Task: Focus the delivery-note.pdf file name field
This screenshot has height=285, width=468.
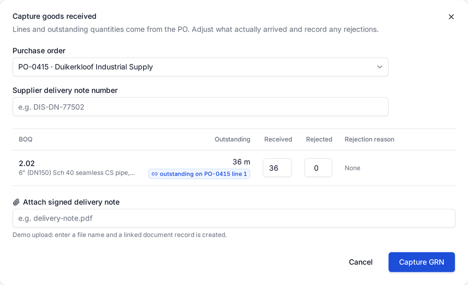Action: (234, 218)
